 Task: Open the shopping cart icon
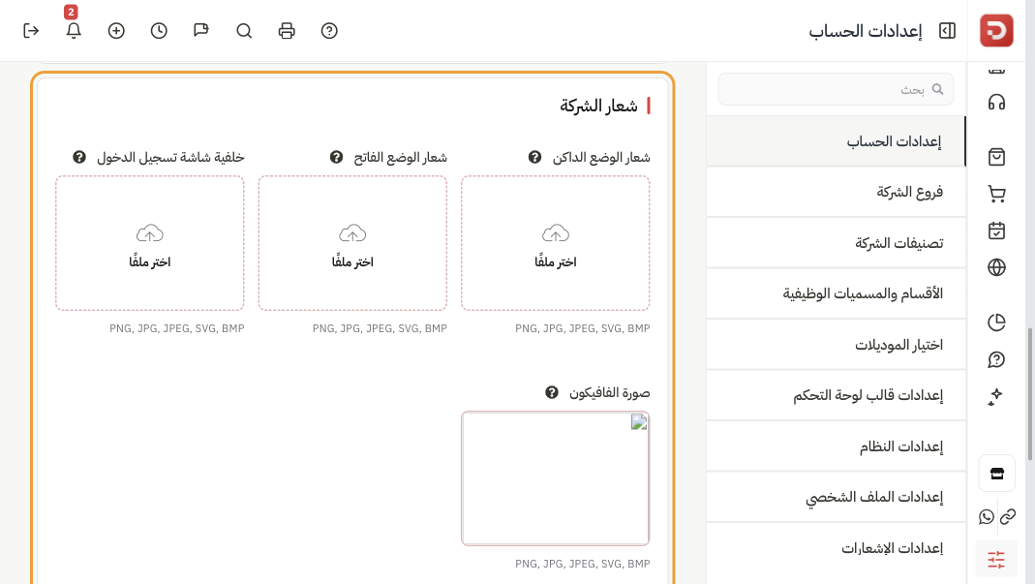[996, 194]
